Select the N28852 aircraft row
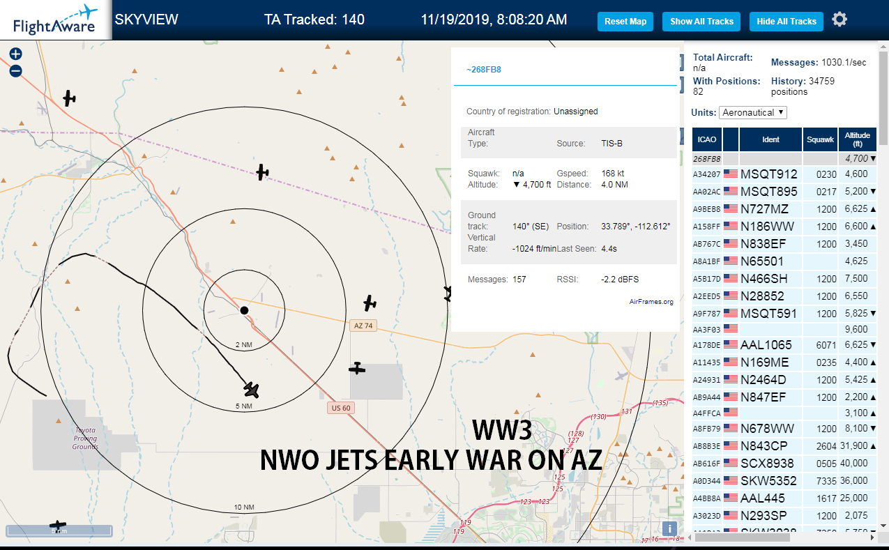 [784, 296]
